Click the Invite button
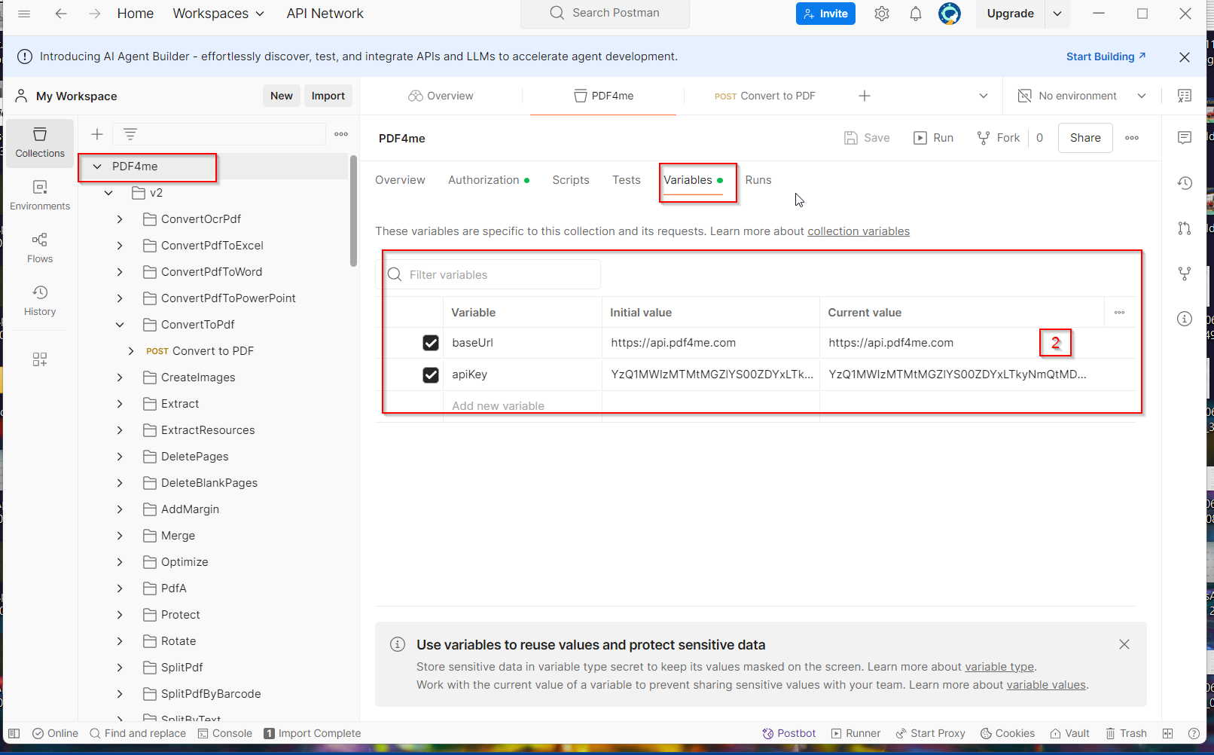The height and width of the screenshot is (755, 1214). [x=825, y=14]
